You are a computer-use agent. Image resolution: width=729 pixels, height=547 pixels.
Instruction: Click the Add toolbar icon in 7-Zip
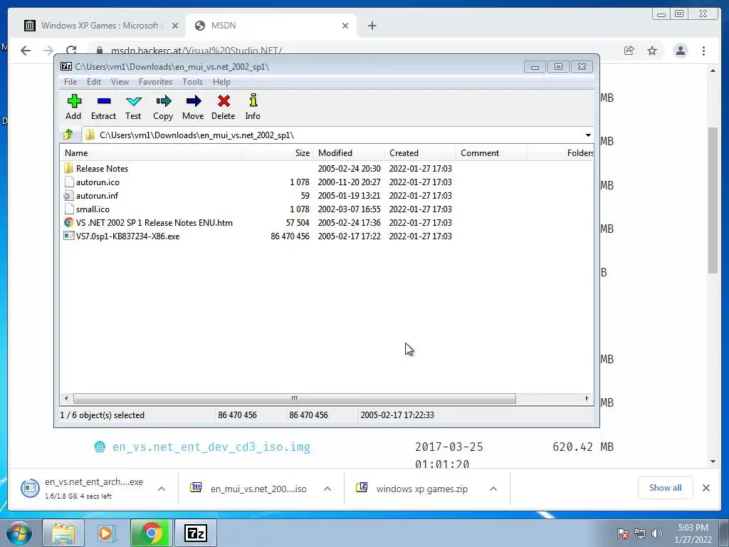[73, 108]
